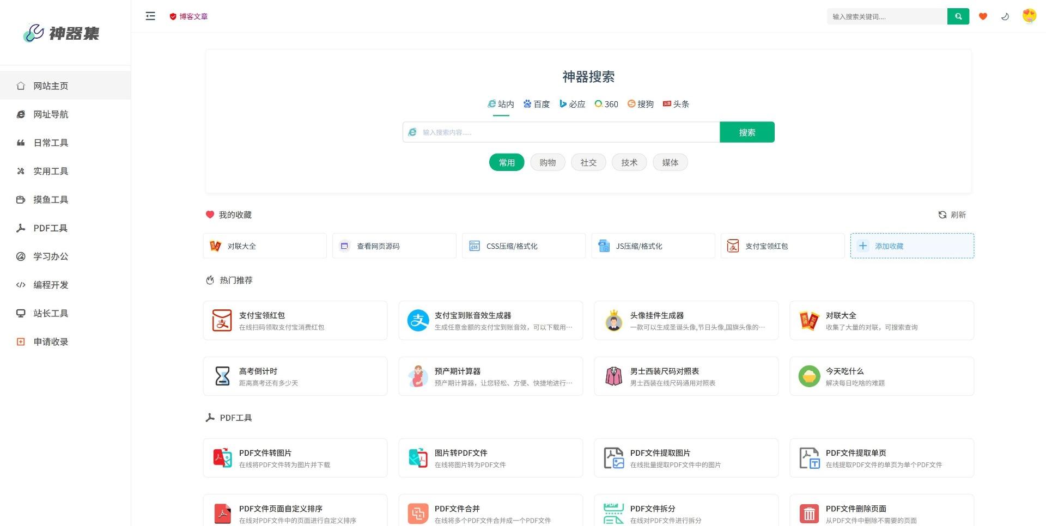Toggle dark mode with the moon icon
Viewport: 1046px width, 526px height.
pos(1005,16)
